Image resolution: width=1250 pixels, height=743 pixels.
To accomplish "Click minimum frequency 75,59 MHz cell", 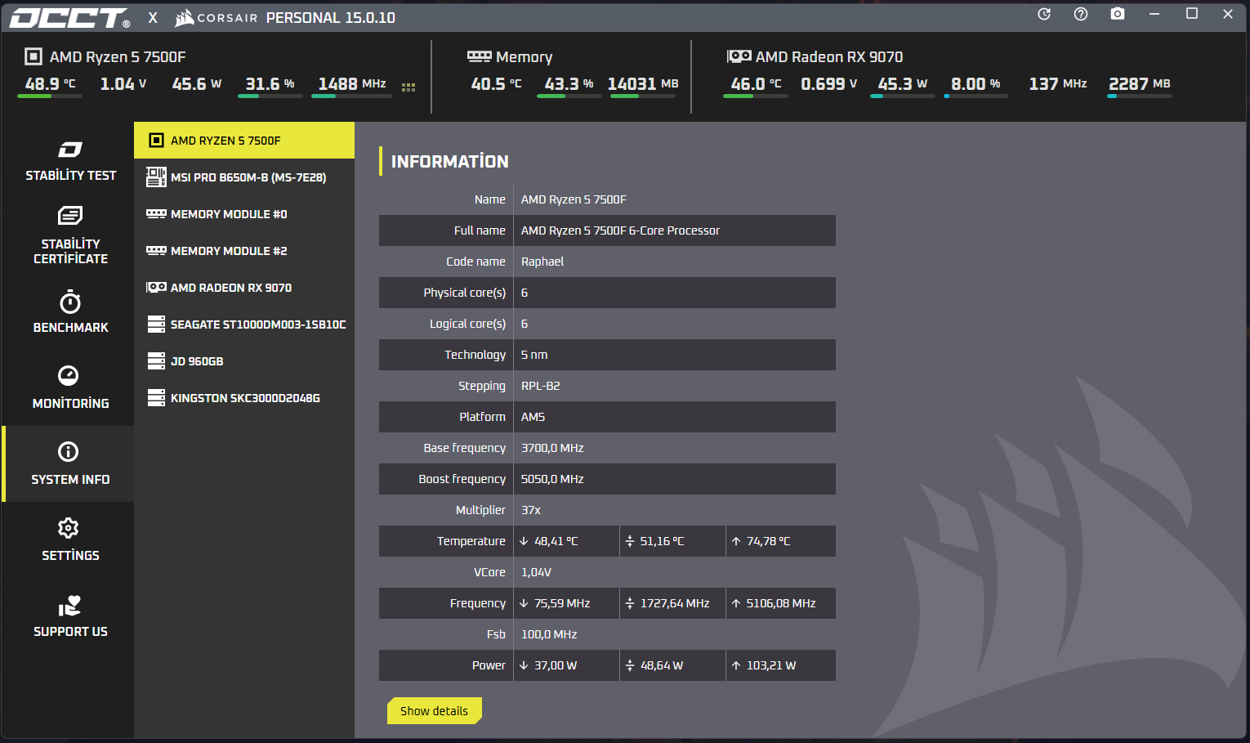I will [x=566, y=603].
